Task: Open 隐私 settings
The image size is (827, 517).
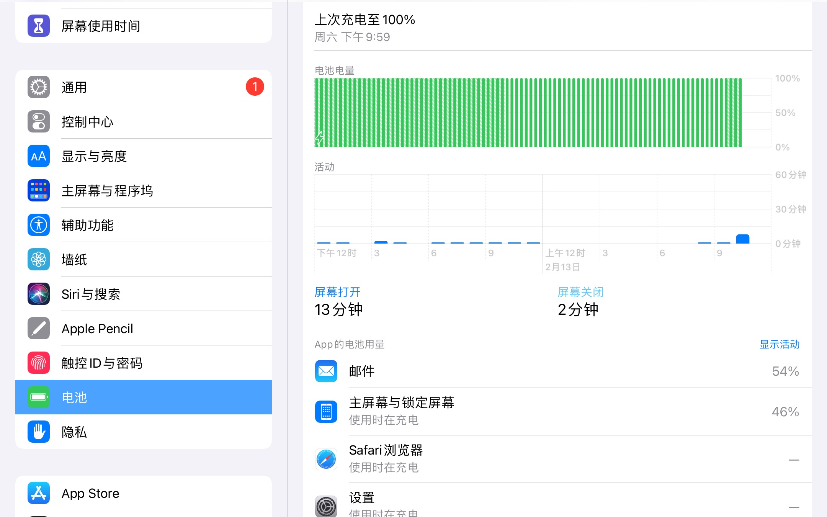Action: click(144, 432)
